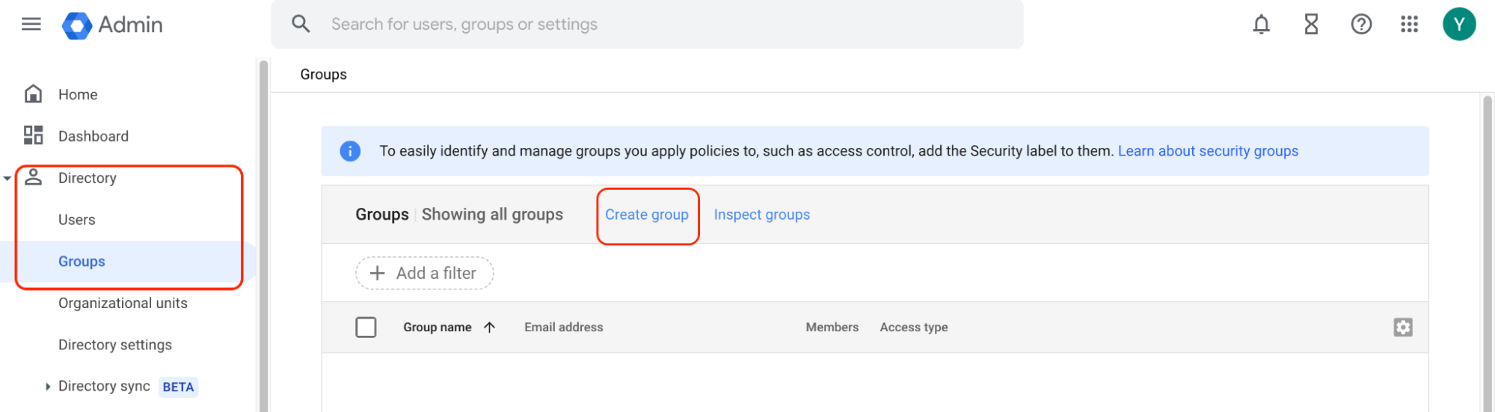
Task: Expand the Directory sync submenu arrow
Action: click(x=48, y=387)
